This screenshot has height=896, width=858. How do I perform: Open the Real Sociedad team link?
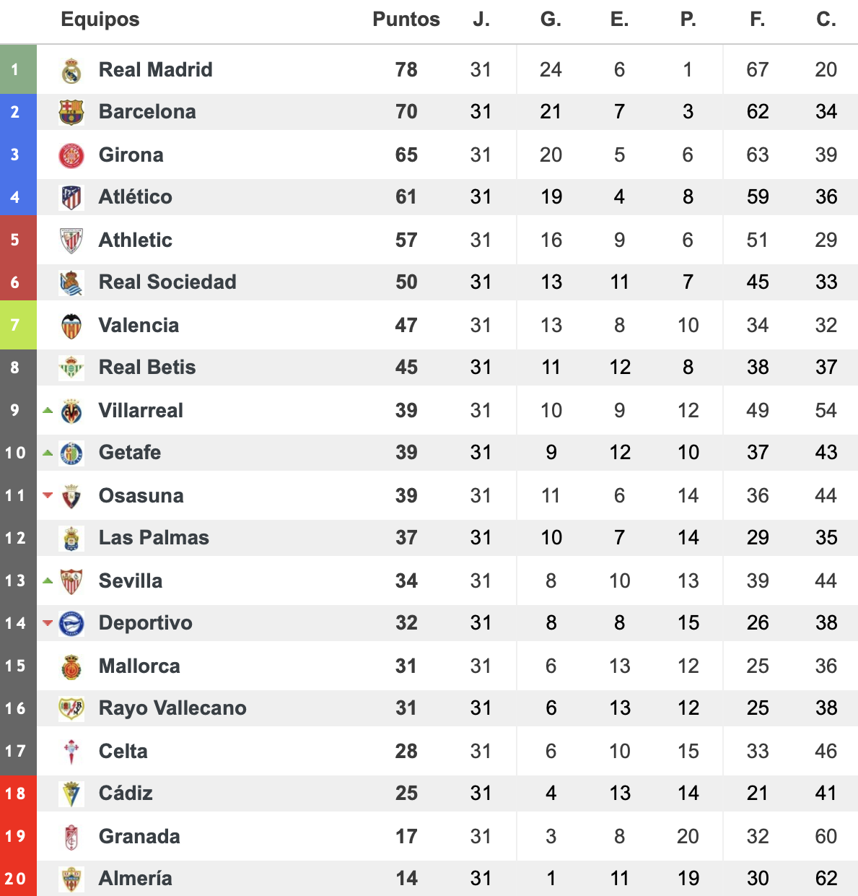pos(167,282)
